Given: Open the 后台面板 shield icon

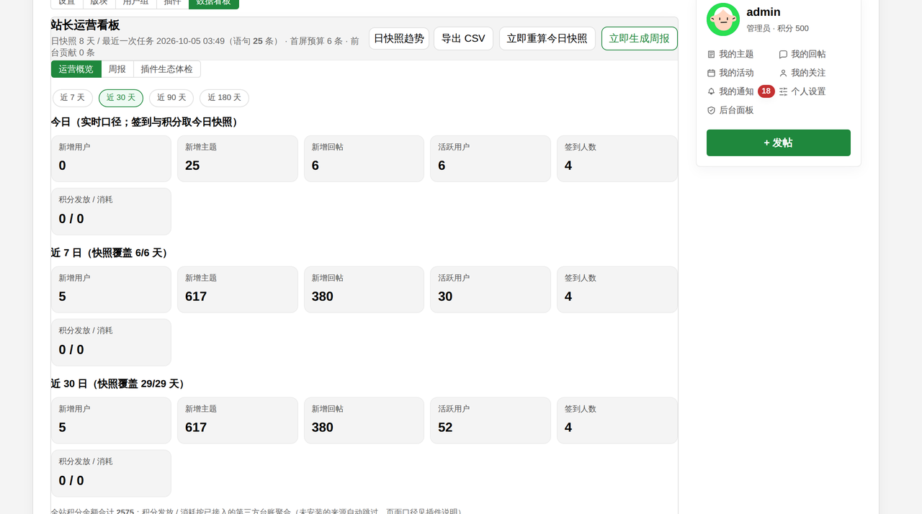Looking at the screenshot, I should coord(711,110).
